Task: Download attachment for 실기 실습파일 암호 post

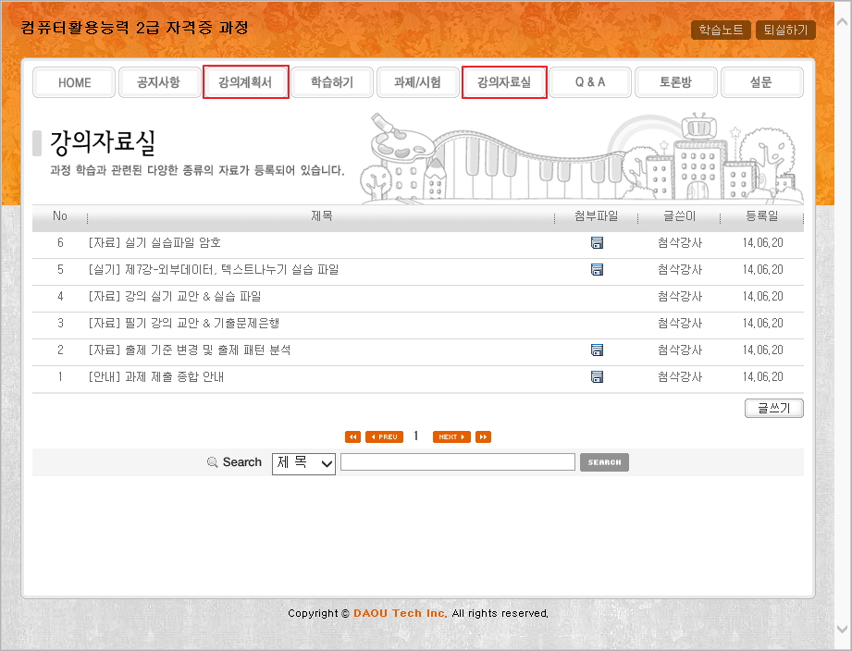Action: (x=597, y=242)
